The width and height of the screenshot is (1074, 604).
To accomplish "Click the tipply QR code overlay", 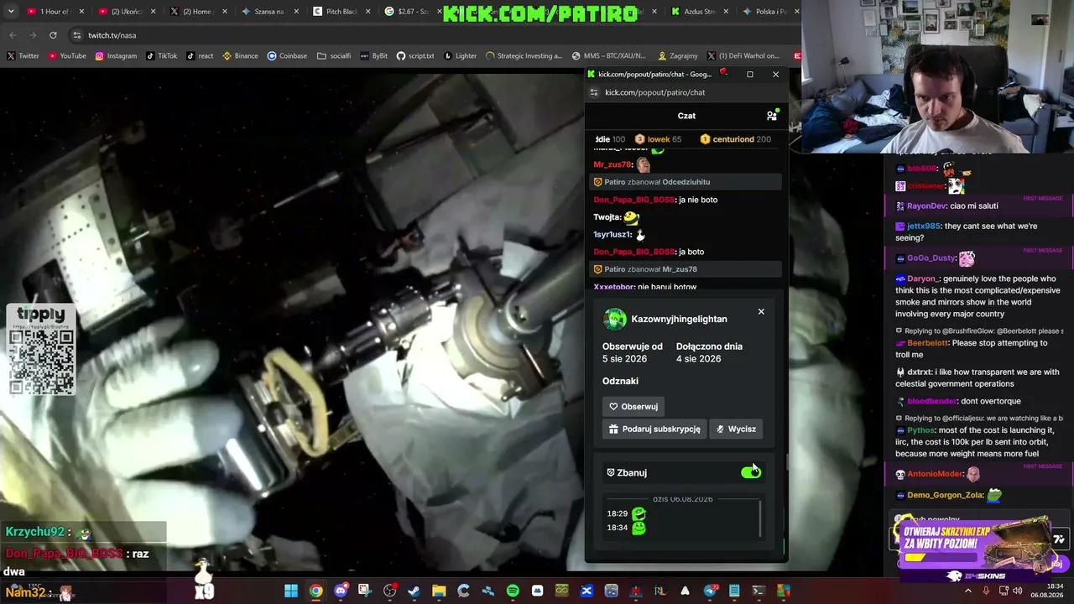I will (x=41, y=350).
